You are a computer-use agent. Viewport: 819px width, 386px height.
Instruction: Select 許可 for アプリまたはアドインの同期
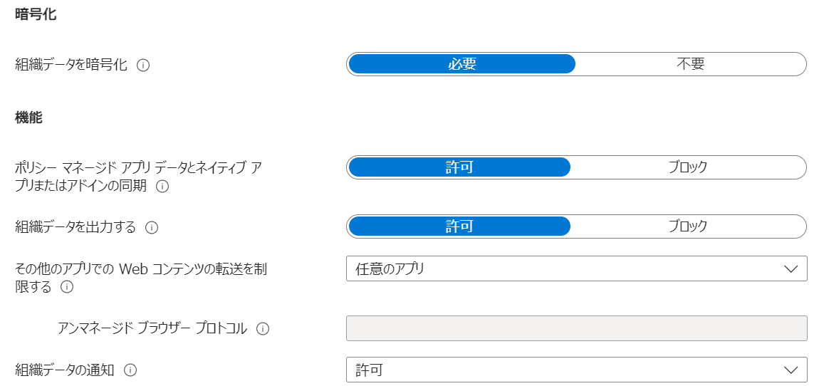(x=459, y=167)
